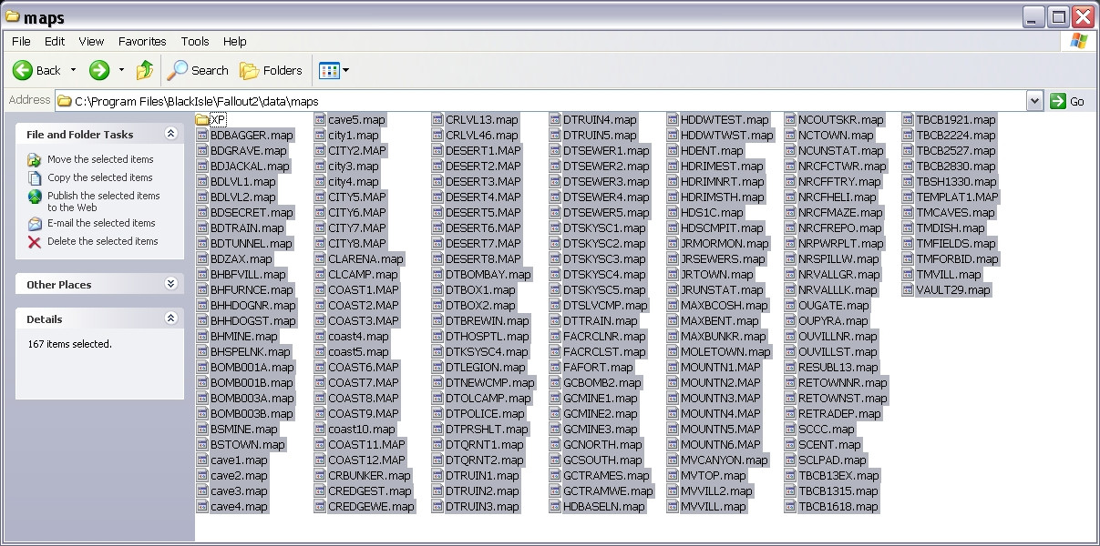Image resolution: width=1100 pixels, height=546 pixels.
Task: Click the publish globe icon
Action: pos(35,197)
